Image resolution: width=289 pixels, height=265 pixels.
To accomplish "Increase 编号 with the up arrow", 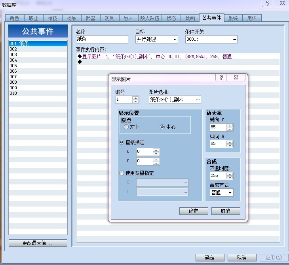I will coord(135,98).
